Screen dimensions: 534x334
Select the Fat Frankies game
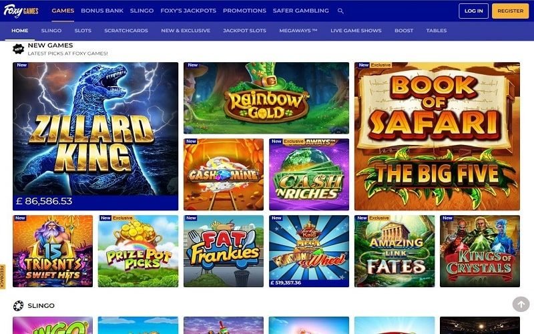click(224, 251)
